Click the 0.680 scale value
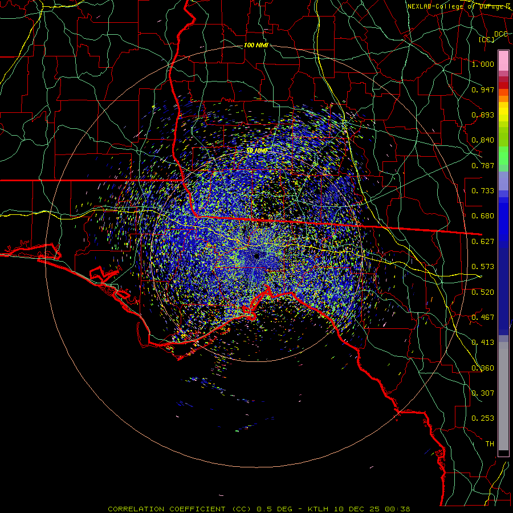513x513 pixels. point(483,216)
